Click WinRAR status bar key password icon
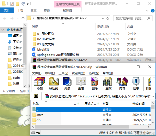The image size is (156, 136). pos(38,133)
